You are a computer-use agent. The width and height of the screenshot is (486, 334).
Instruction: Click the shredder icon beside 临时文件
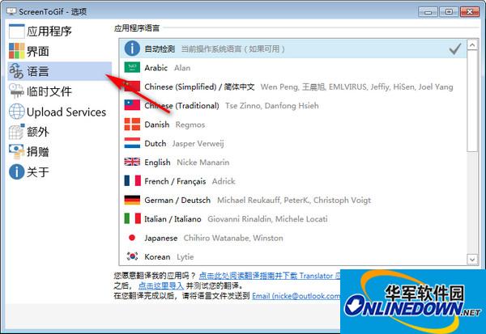16,91
